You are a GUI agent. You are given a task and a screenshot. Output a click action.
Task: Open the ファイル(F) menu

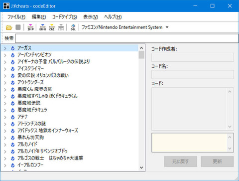pos(16,17)
